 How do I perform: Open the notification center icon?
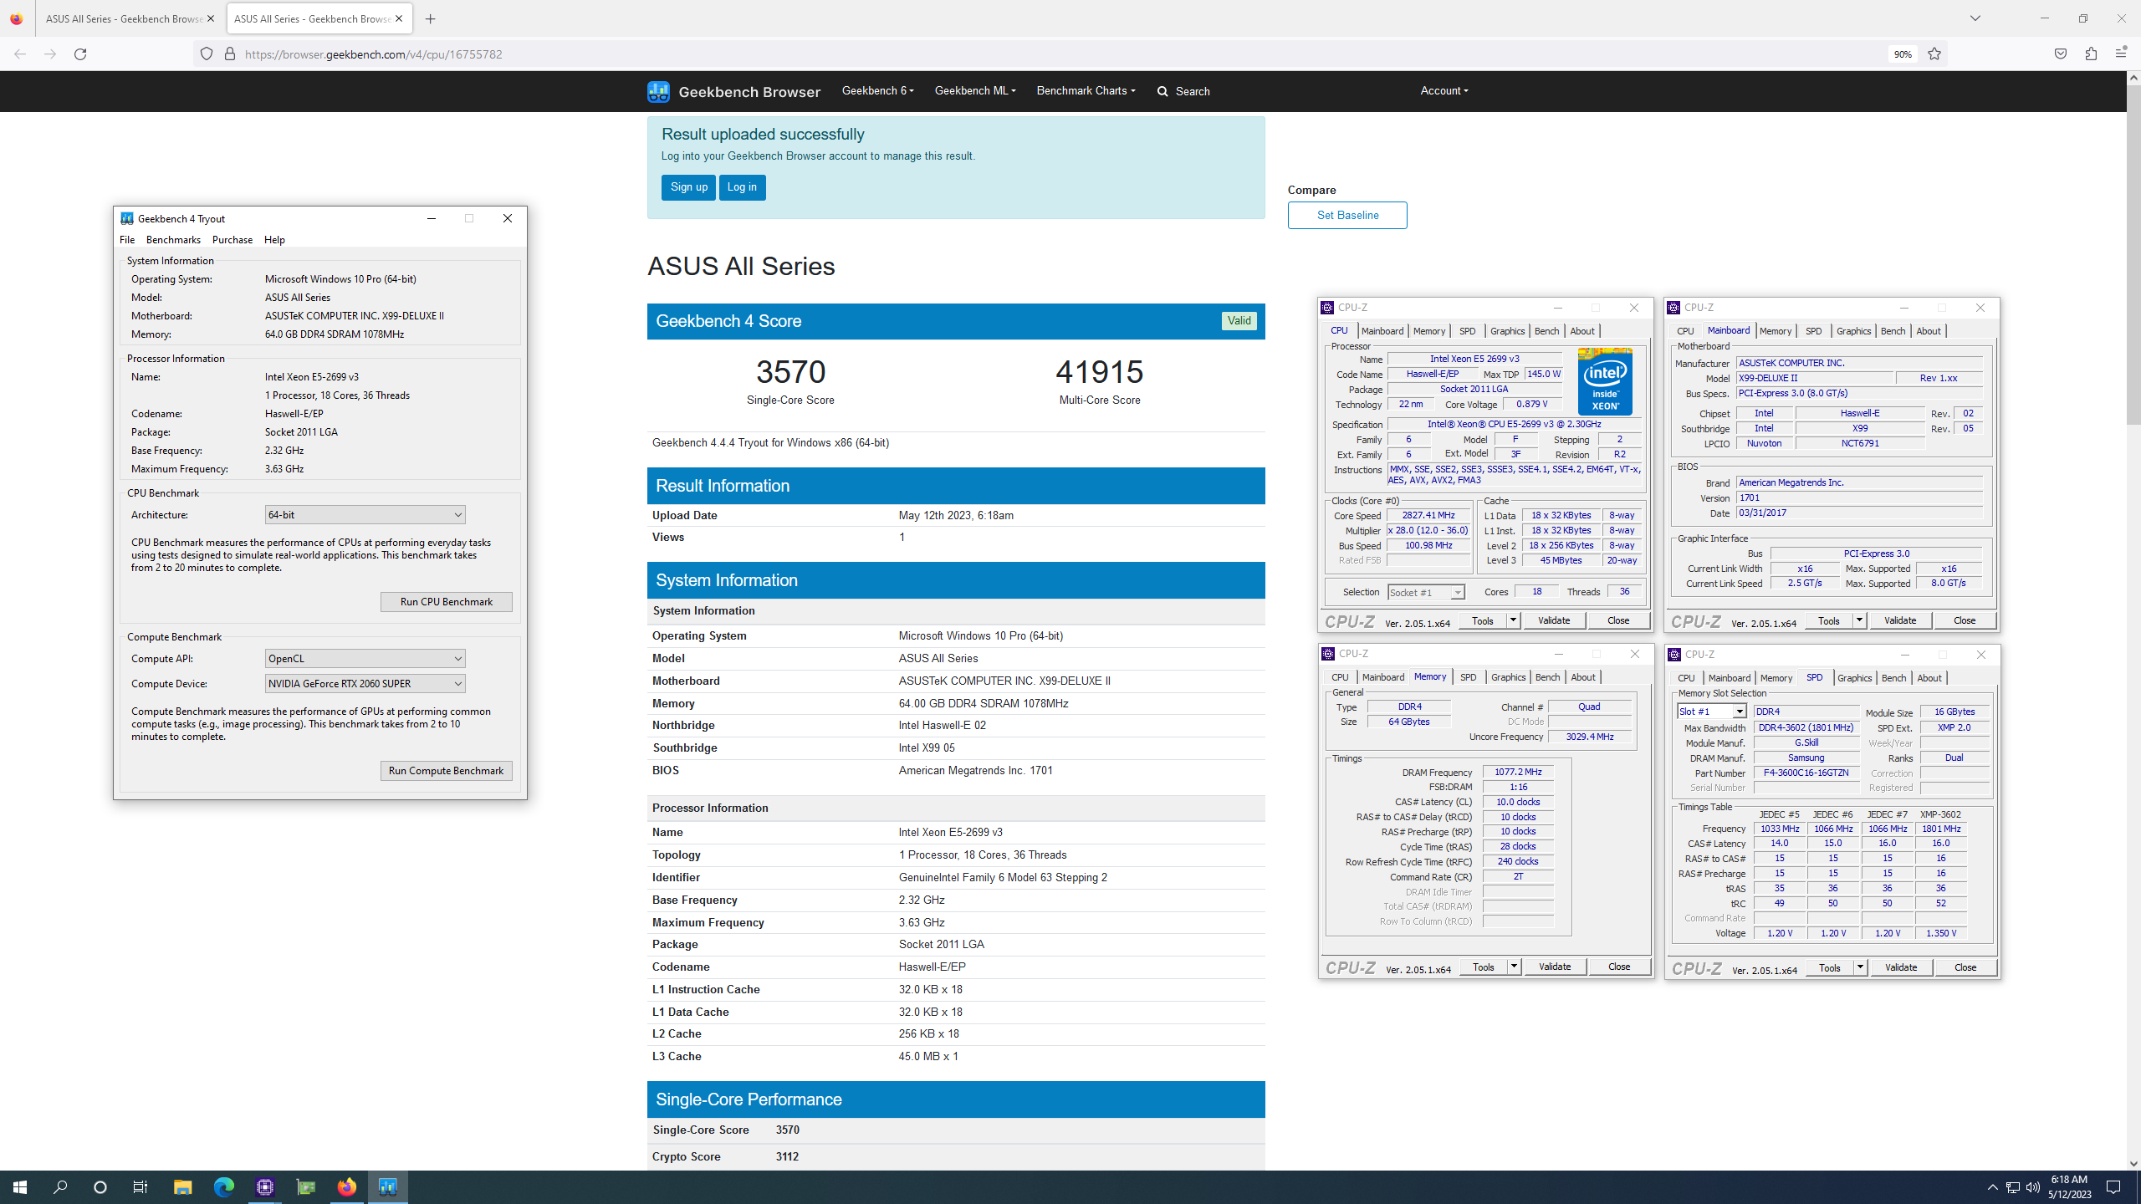coord(2113,1187)
